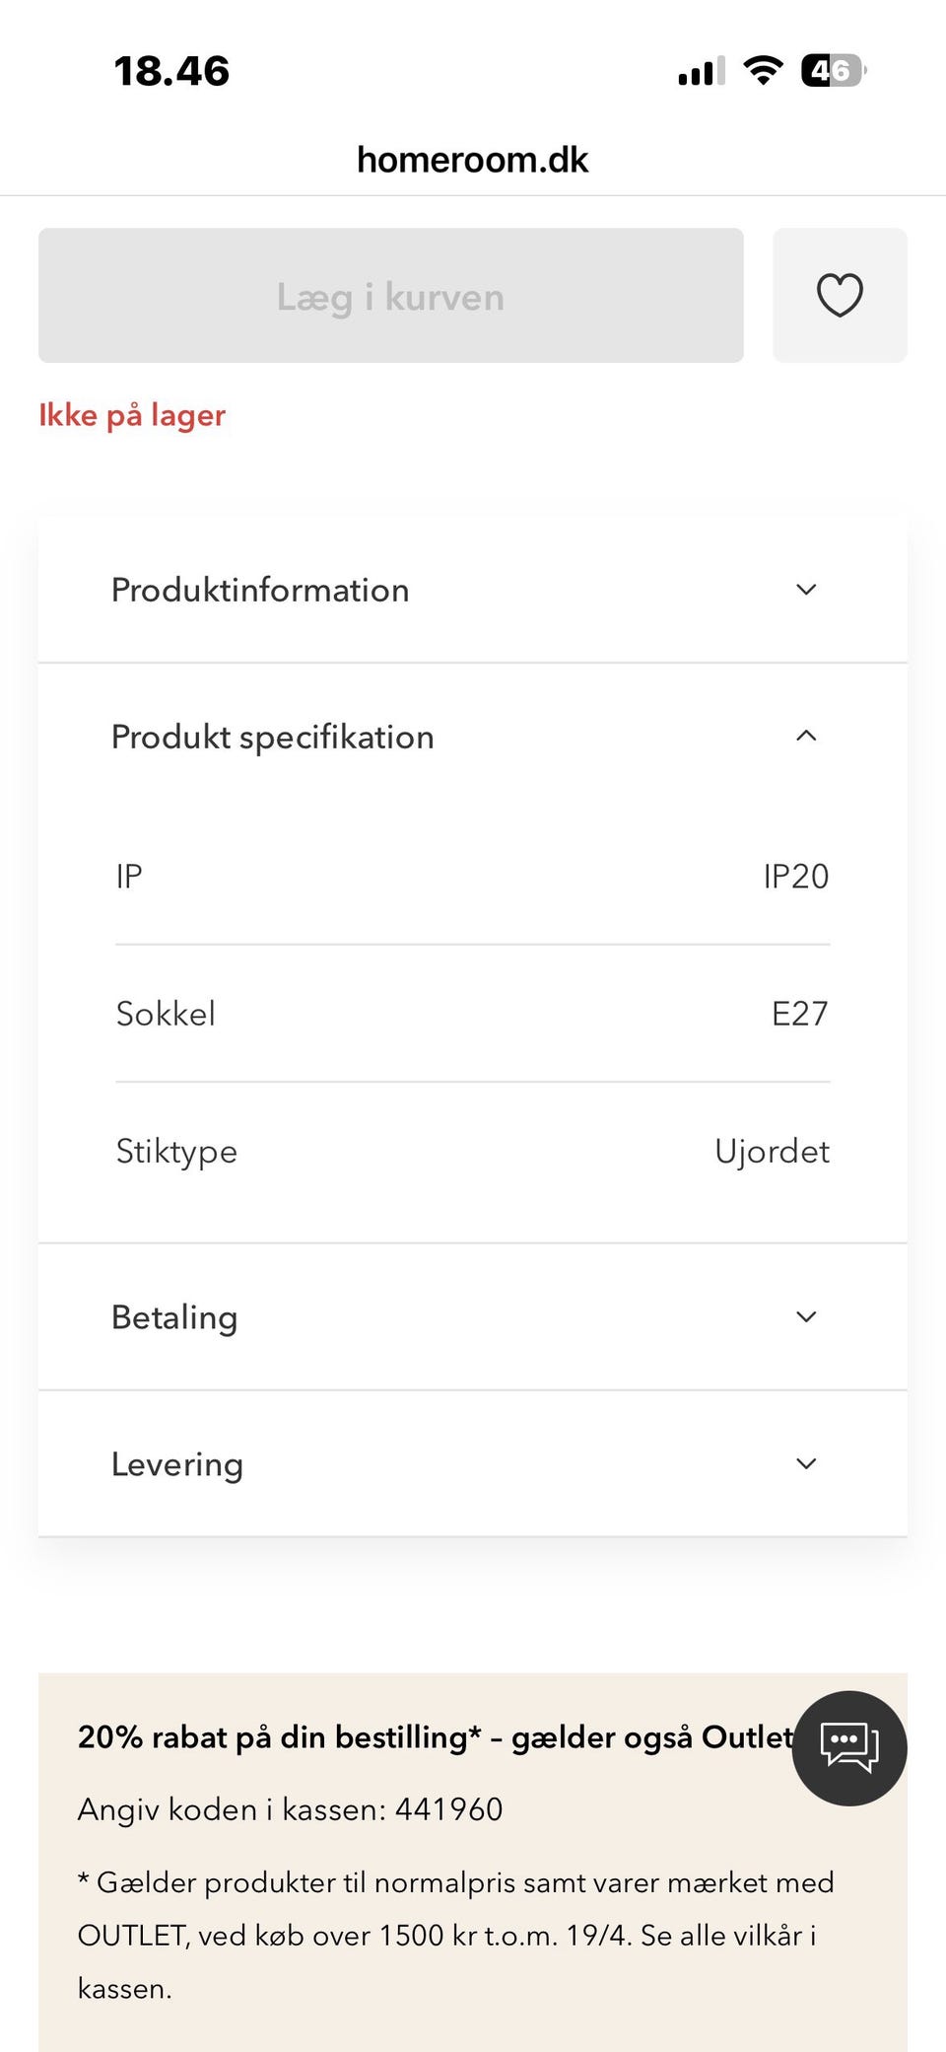Image resolution: width=946 pixels, height=2052 pixels.
Task: Expand the Betaling chevron arrow
Action: [x=806, y=1316]
